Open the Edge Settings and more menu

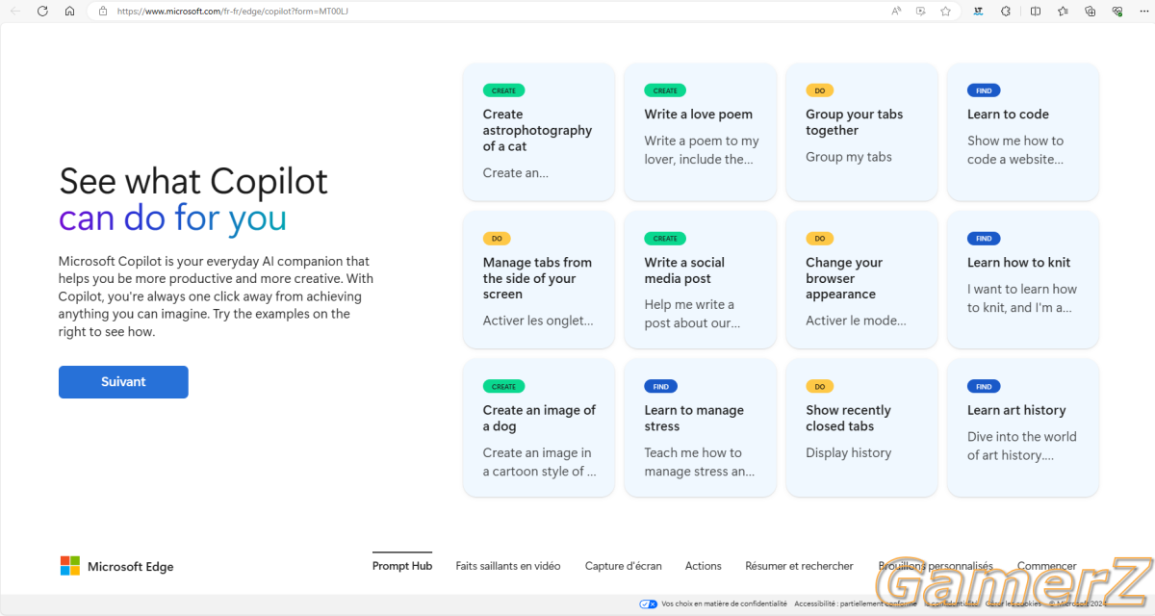(1144, 12)
